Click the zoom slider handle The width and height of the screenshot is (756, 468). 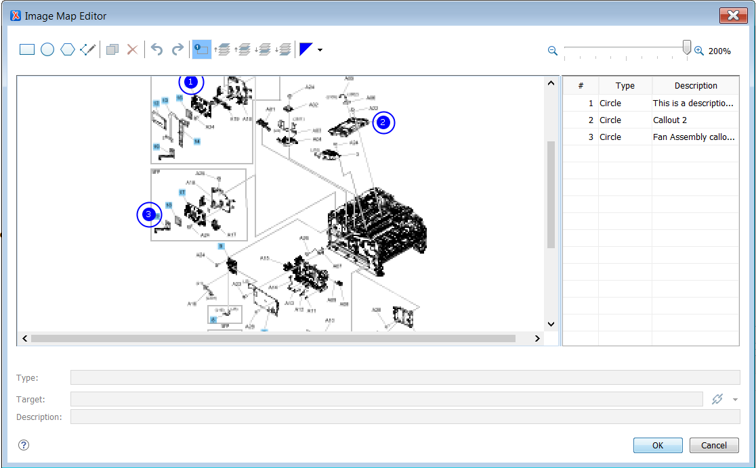(x=687, y=47)
